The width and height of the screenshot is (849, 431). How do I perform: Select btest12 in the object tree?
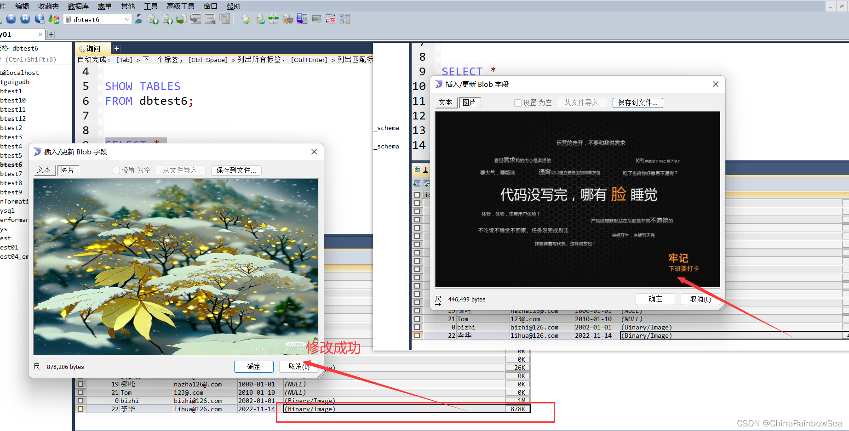pos(13,119)
